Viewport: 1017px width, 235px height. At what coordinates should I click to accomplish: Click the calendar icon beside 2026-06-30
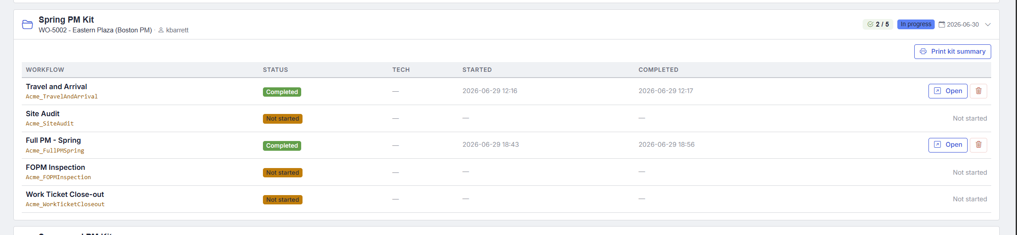coord(942,24)
